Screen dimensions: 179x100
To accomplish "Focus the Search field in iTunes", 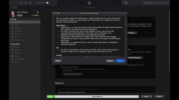I will pos(156,3).
